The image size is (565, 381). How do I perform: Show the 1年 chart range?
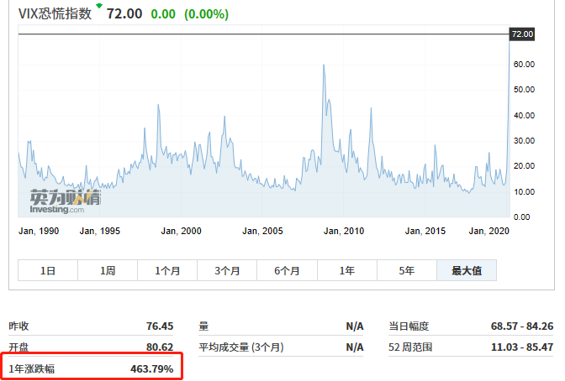tap(346, 270)
